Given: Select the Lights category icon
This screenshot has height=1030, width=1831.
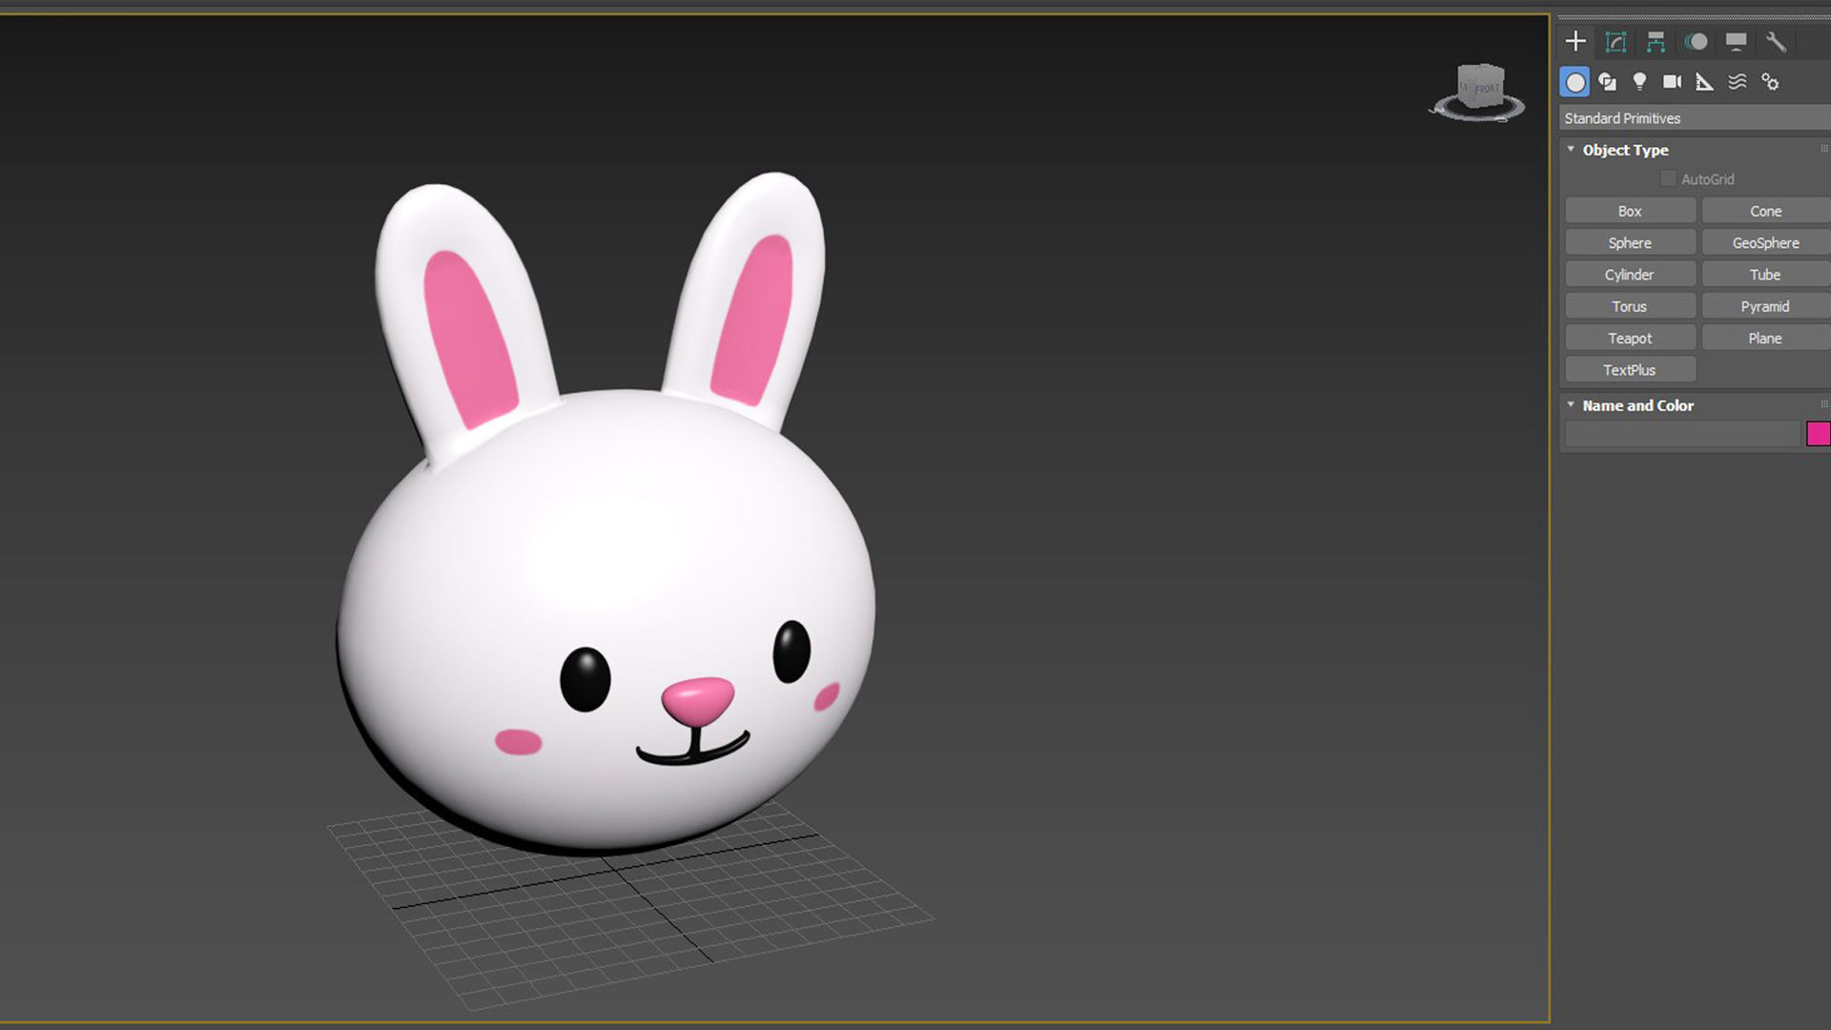Looking at the screenshot, I should click(1640, 82).
